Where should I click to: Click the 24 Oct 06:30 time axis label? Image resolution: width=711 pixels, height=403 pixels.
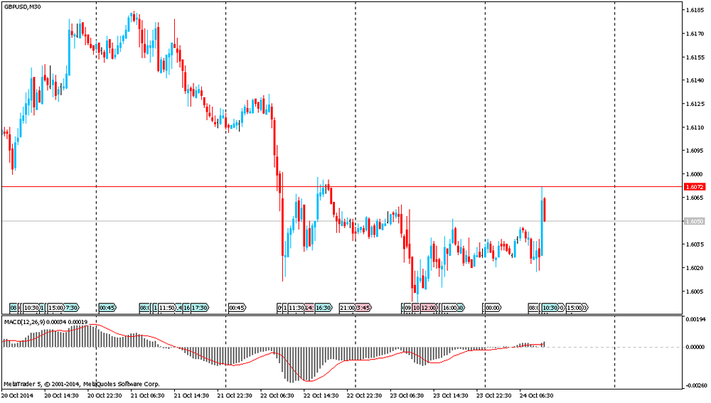coord(537,394)
